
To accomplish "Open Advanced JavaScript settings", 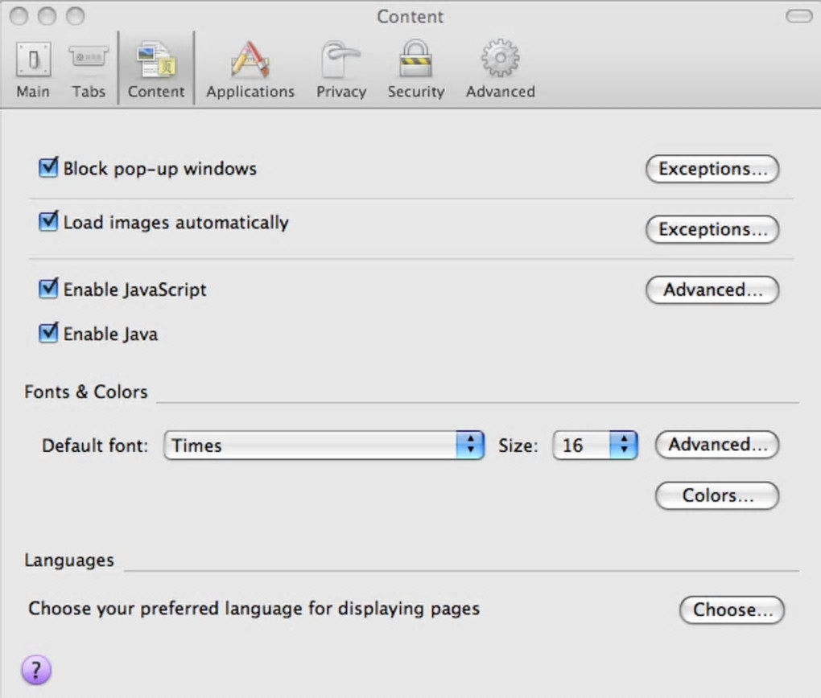I will coord(712,289).
